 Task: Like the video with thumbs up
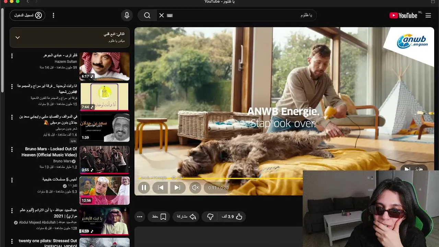232,216
